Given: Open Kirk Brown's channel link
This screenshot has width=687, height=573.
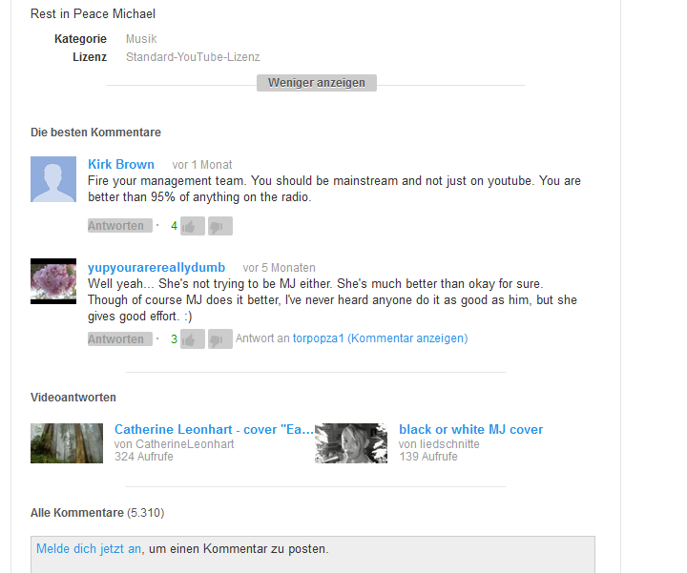Looking at the screenshot, I should click(x=121, y=164).
